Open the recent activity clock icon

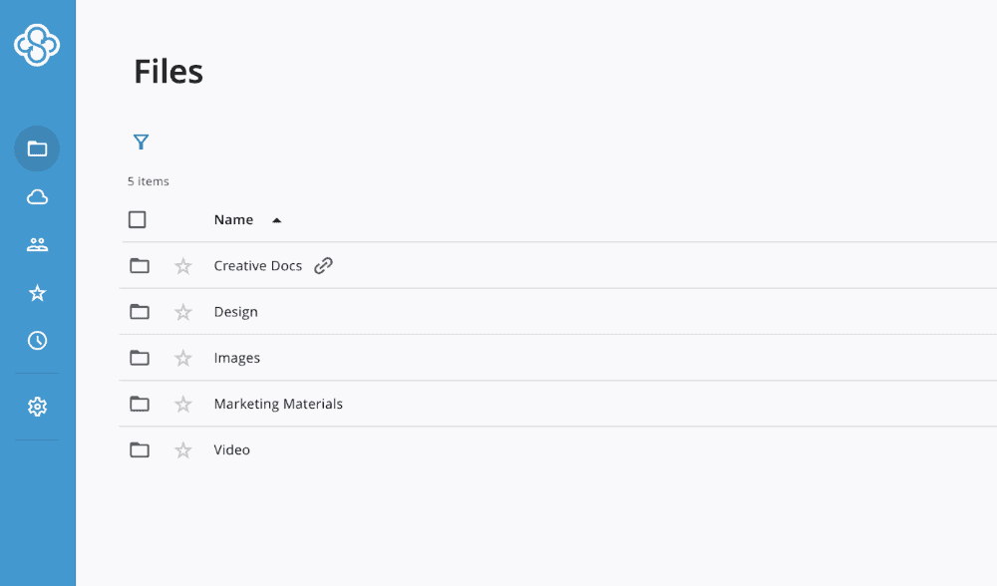[x=37, y=341]
